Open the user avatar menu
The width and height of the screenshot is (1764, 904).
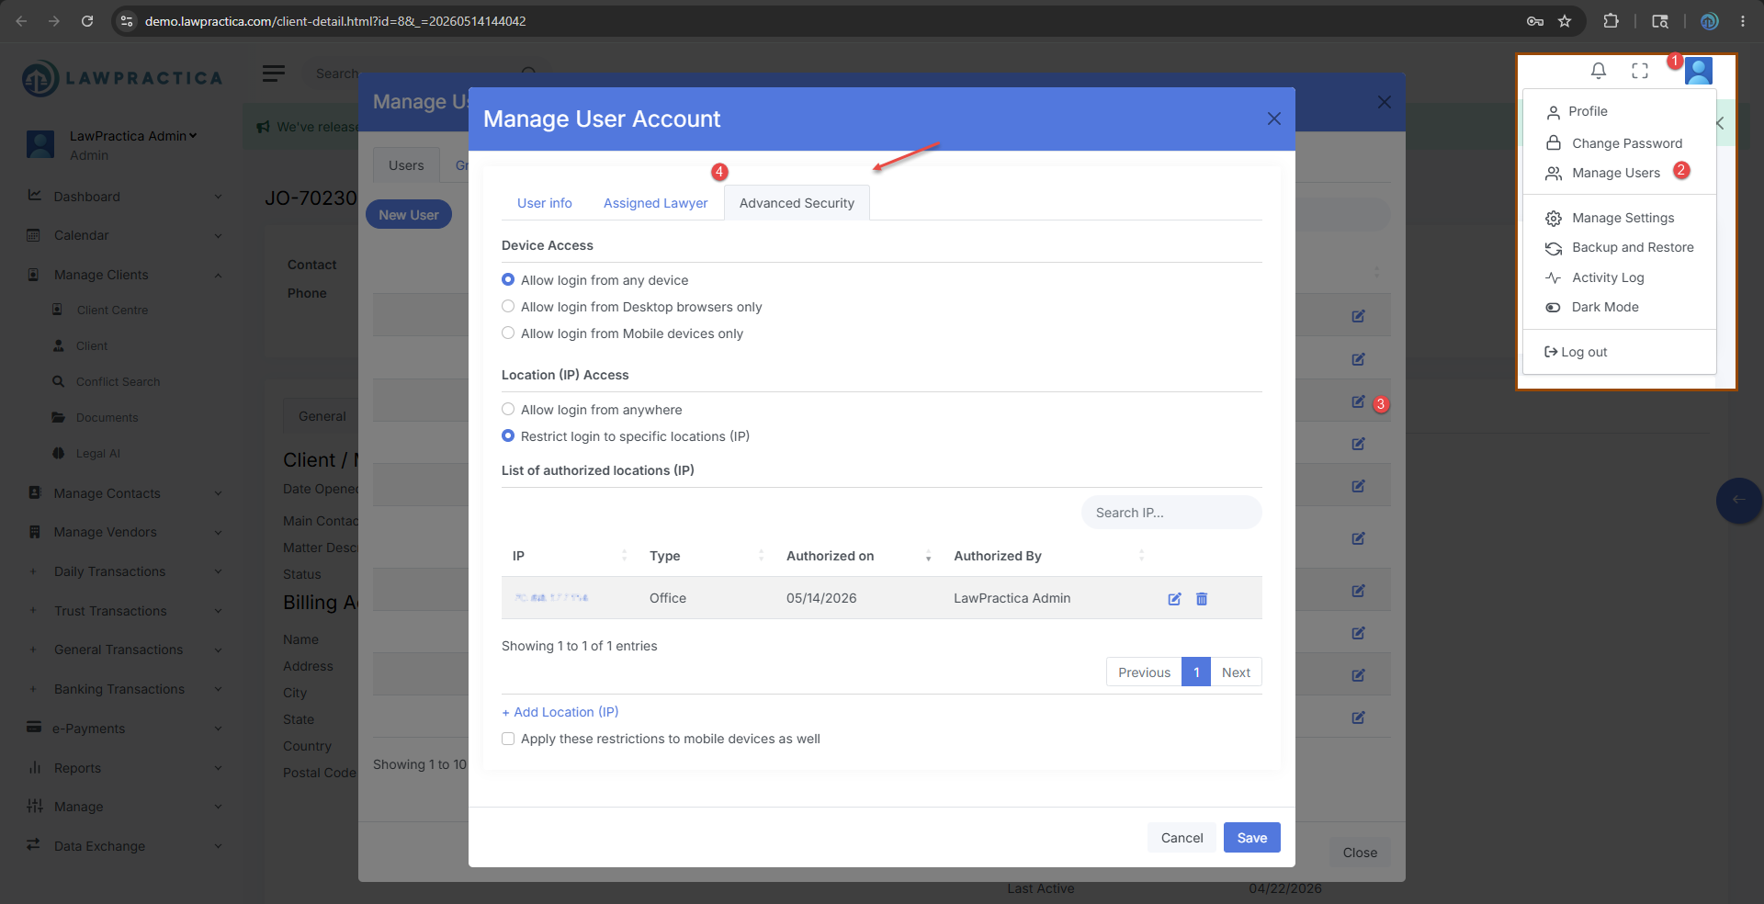point(1699,71)
